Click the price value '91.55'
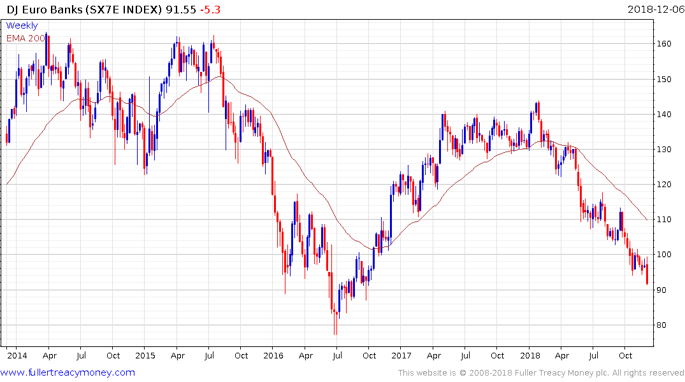The width and height of the screenshot is (685, 382). 180,10
